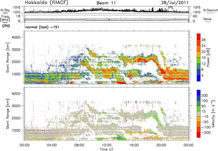Viewport: 218px width, 151px height.
Task: Click the 'Power [dB]' colorbar title
Action: (x=208, y=58)
